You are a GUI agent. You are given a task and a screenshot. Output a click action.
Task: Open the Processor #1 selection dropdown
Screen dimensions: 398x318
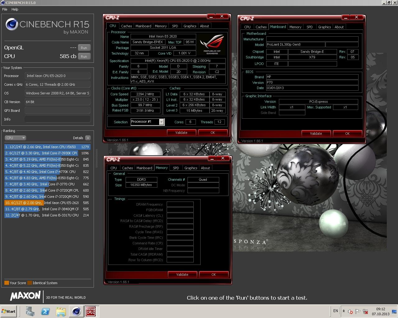(x=147, y=122)
